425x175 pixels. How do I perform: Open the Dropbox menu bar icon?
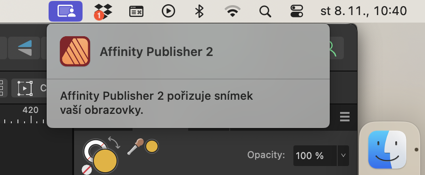click(103, 12)
